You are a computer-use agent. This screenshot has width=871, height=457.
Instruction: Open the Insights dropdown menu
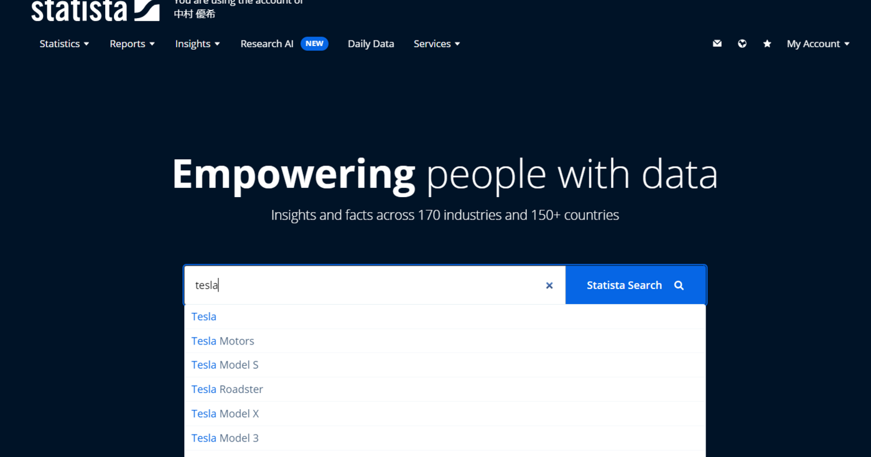pyautogui.click(x=197, y=44)
